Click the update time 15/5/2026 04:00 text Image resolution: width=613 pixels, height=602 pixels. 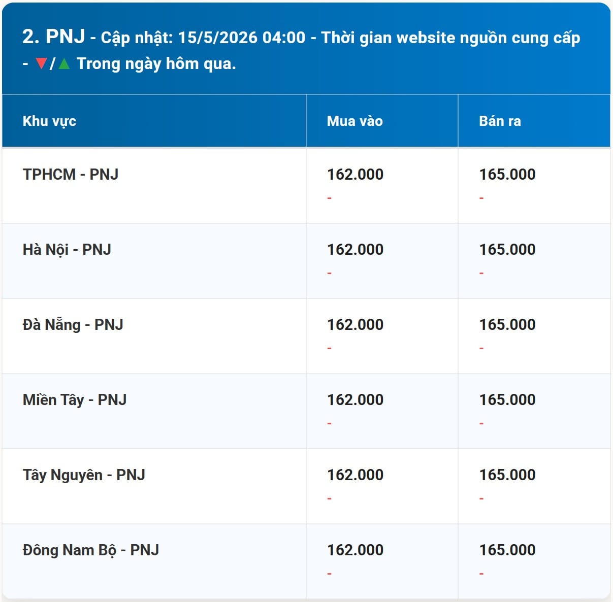pyautogui.click(x=242, y=38)
